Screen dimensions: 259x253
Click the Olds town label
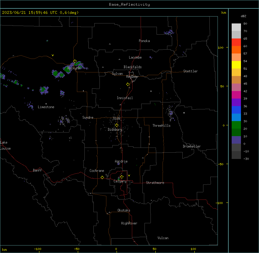coord(117,118)
